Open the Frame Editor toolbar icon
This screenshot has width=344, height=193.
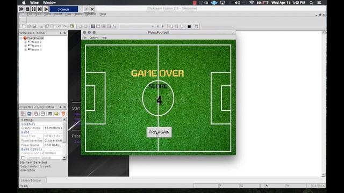(98, 26)
